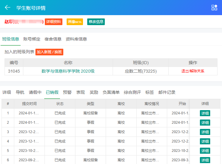Click the 修改信息 button

coord(96,22)
